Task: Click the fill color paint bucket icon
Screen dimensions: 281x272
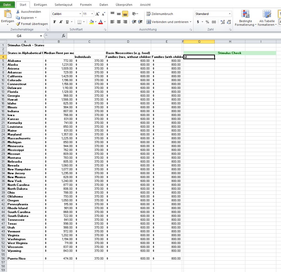Action: click(91, 22)
